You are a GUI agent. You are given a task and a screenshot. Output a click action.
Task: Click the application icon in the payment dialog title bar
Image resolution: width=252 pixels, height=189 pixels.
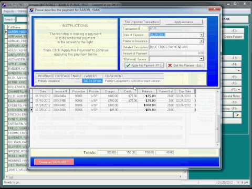[x=31, y=10]
